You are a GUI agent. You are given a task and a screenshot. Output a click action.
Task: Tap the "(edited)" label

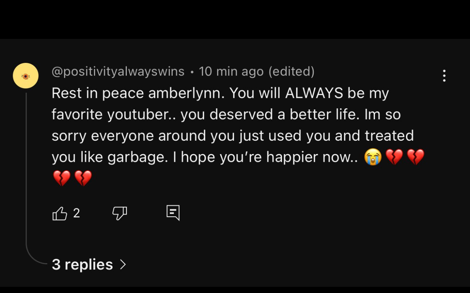coord(291,72)
